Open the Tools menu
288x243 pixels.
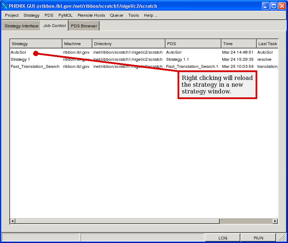134,15
